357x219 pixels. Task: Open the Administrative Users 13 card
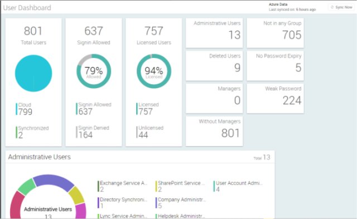[x=214, y=33]
